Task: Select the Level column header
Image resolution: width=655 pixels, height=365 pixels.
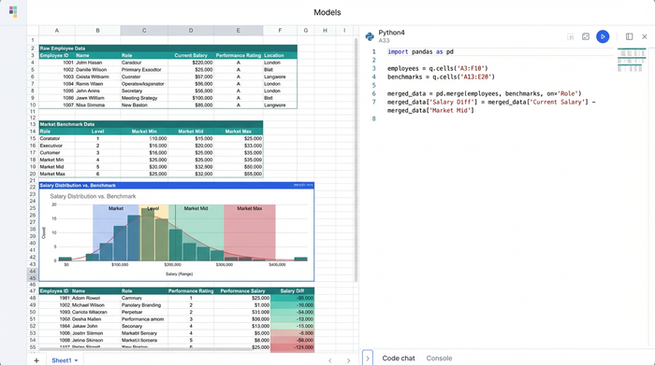Action: point(97,132)
